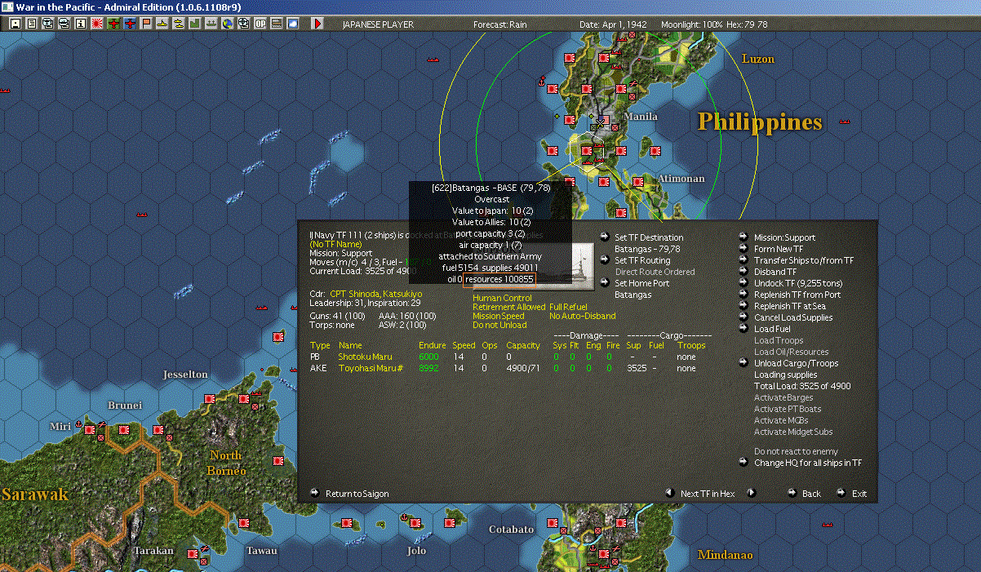Click the Back button
The image size is (981, 572).
(811, 494)
